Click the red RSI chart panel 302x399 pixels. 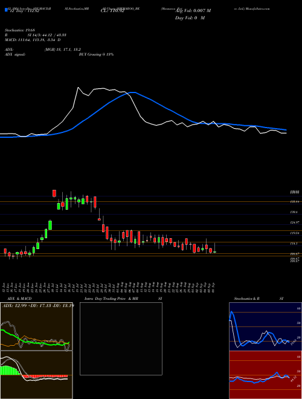tap(265, 375)
